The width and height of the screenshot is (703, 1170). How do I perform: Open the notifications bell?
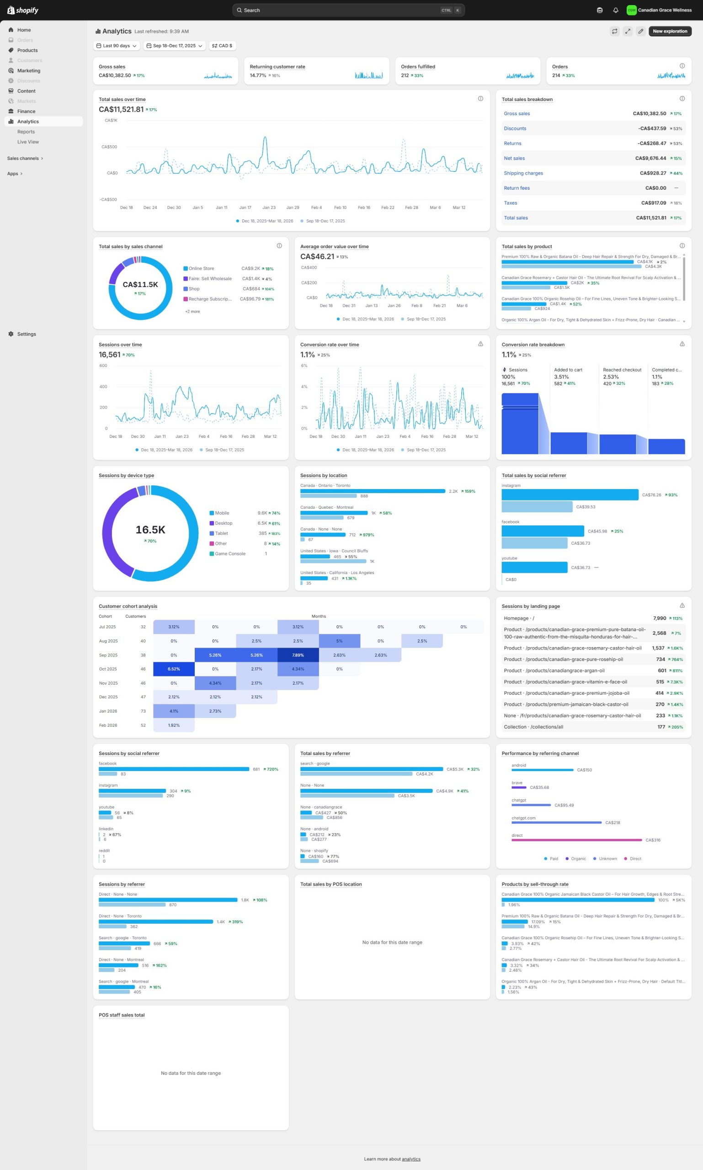pyautogui.click(x=615, y=10)
